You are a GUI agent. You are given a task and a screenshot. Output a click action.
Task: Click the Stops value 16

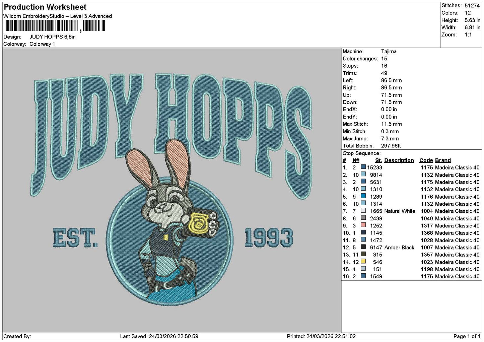tap(384, 66)
